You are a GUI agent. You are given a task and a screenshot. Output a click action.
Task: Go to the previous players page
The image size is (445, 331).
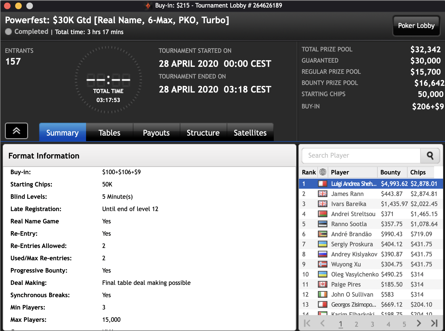click(x=323, y=323)
